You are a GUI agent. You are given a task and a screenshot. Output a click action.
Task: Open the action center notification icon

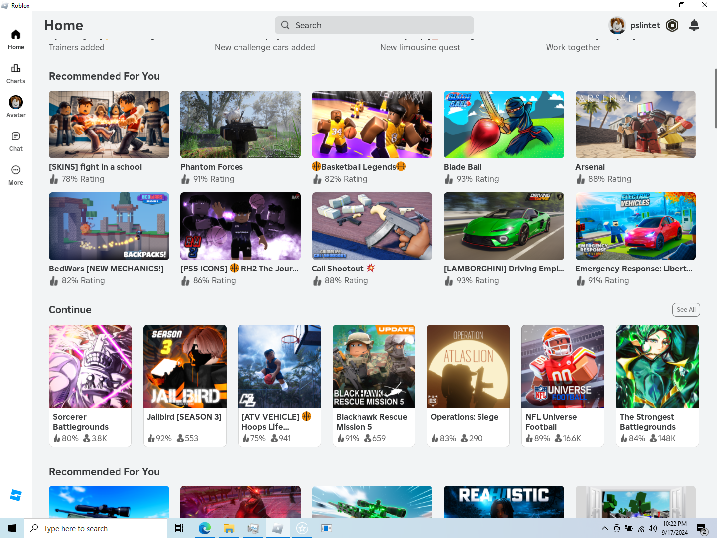tap(702, 528)
